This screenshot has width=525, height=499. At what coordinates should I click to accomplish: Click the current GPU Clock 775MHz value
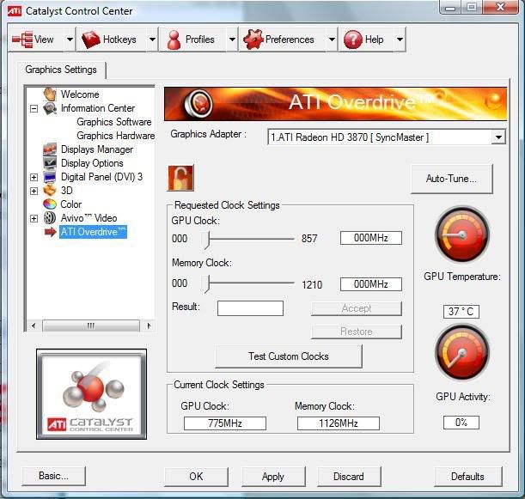point(225,423)
